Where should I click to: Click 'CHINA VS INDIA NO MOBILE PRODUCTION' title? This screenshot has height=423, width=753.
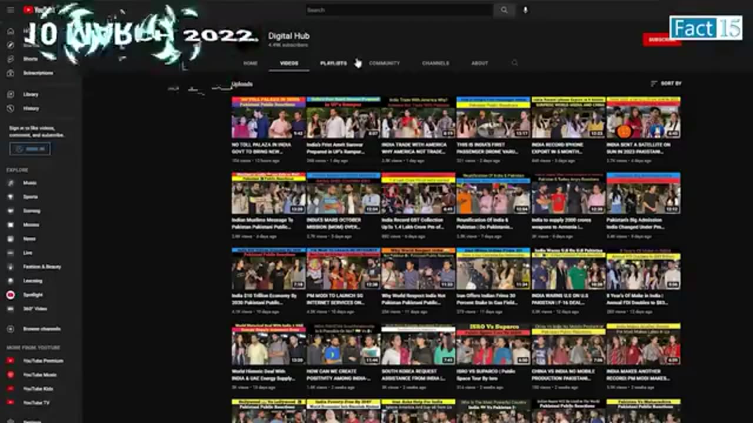563,375
